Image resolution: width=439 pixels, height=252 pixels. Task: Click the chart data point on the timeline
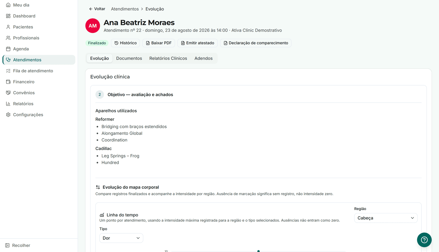258,251
